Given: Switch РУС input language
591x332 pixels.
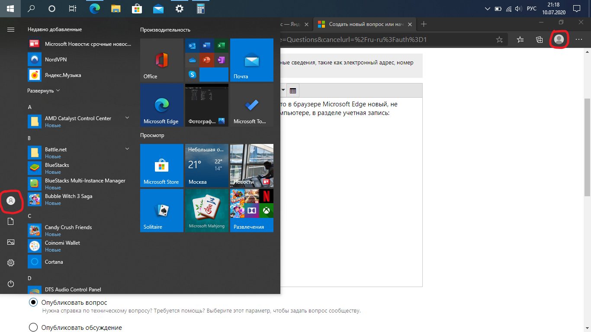Looking at the screenshot, I should coord(532,9).
